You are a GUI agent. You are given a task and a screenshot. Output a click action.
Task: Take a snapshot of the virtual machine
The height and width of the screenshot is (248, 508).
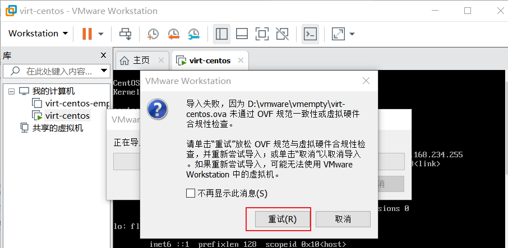153,34
